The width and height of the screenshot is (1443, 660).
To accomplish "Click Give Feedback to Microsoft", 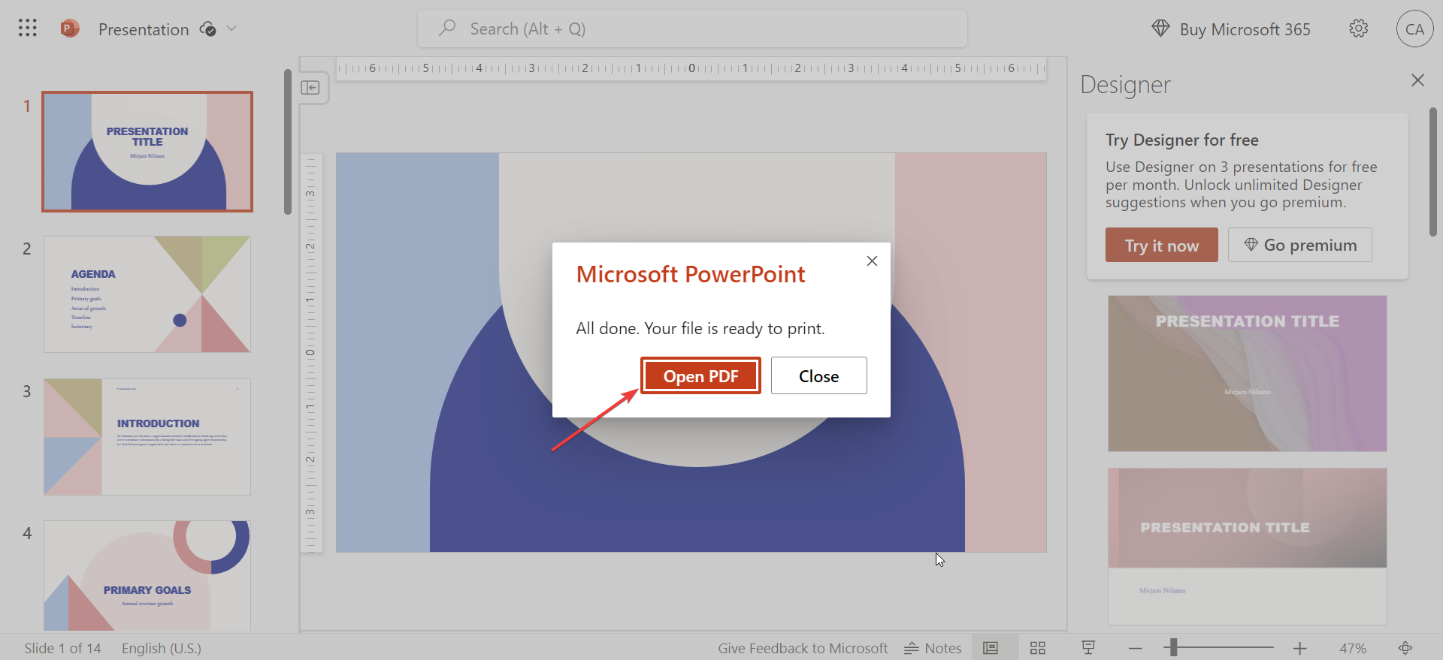I will pyautogui.click(x=803, y=648).
